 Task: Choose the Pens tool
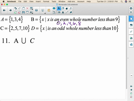coord(59,12)
